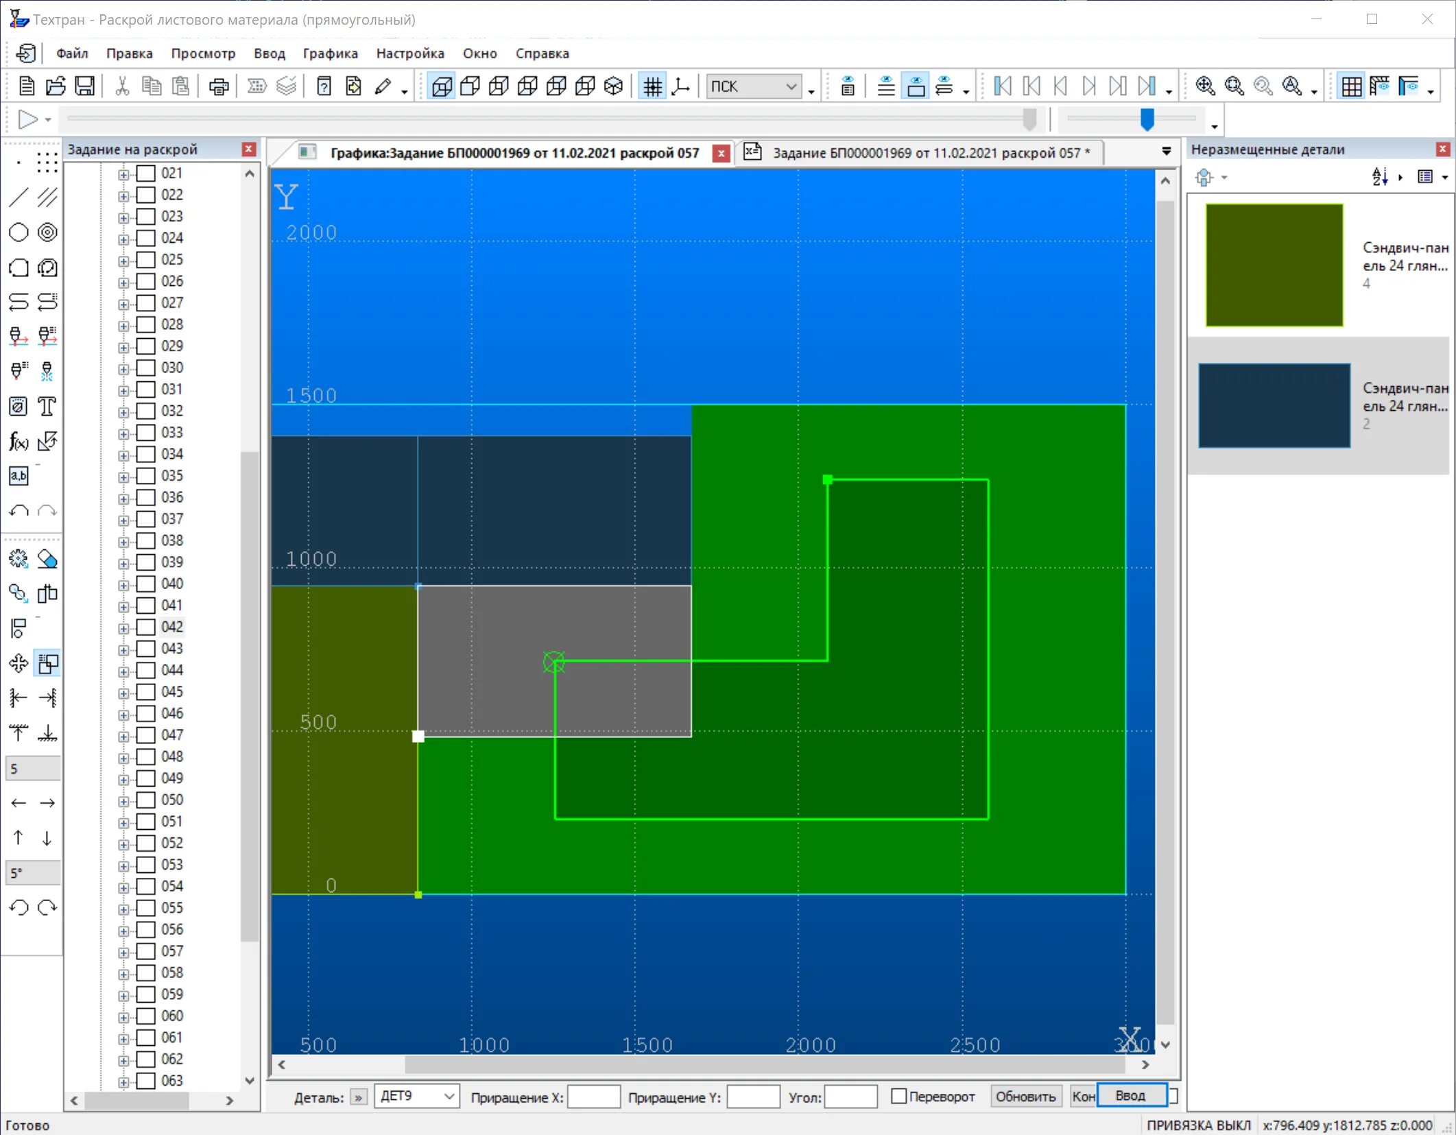Expand tree node 054
The height and width of the screenshot is (1135, 1456).
pyautogui.click(x=123, y=887)
